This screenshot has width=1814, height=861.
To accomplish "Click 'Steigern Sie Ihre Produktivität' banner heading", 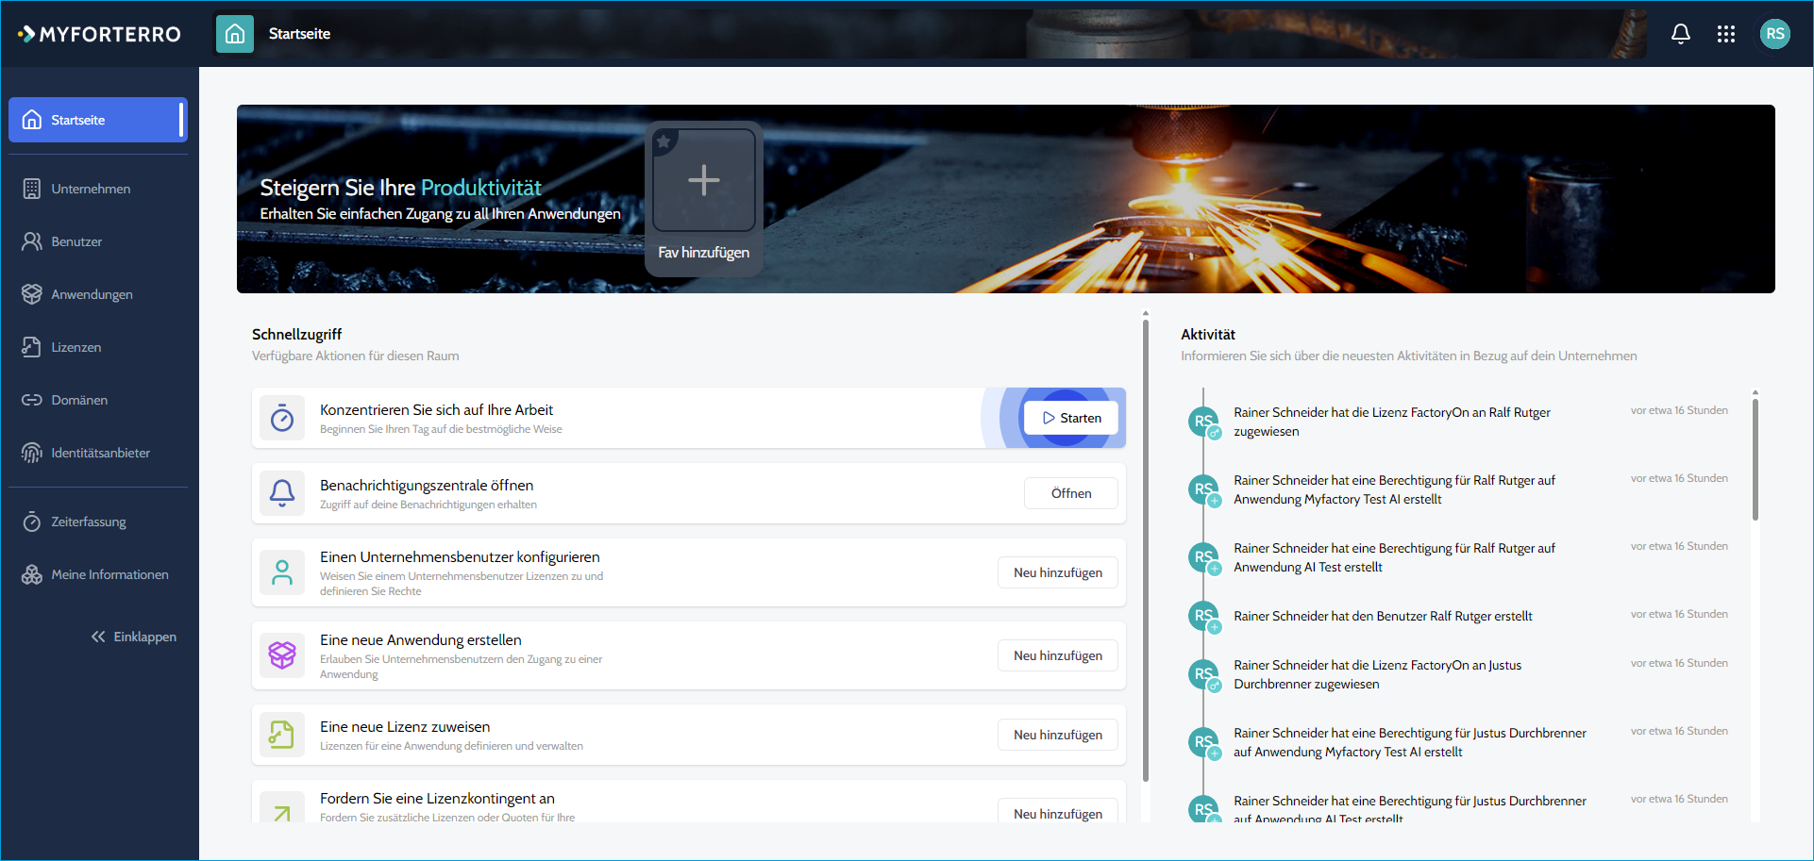I will click(400, 188).
